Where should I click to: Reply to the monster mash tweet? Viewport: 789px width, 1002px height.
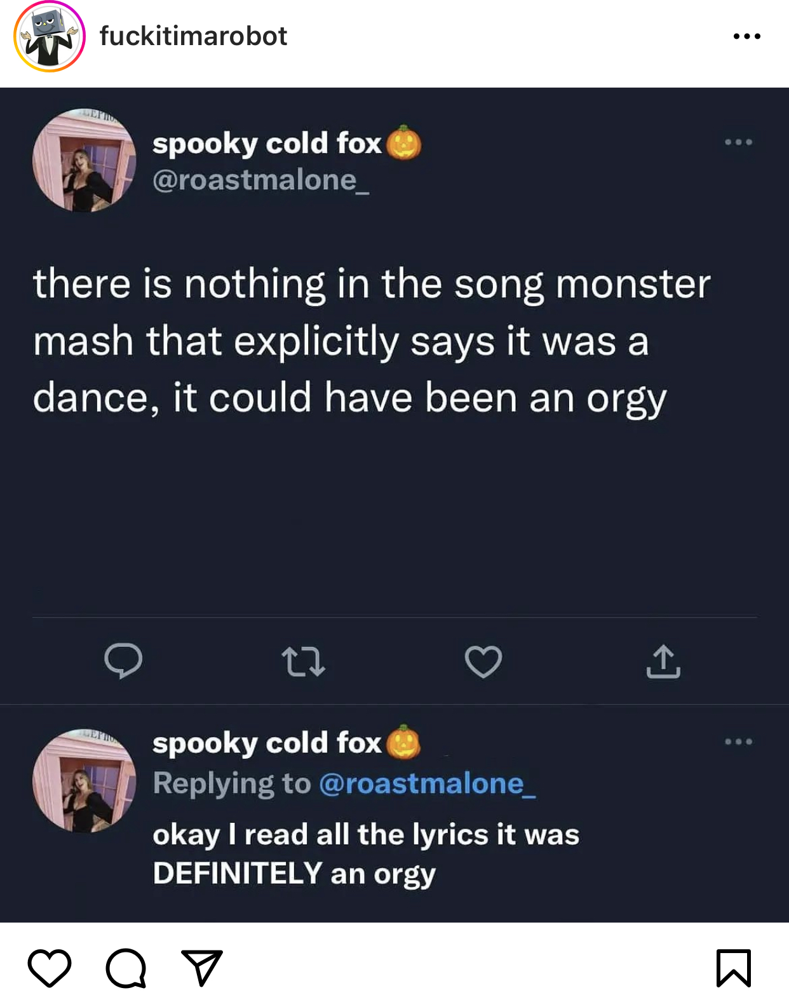click(123, 661)
